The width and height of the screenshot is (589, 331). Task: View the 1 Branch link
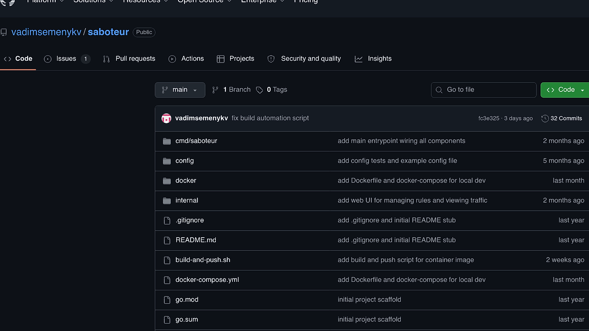[231, 90]
